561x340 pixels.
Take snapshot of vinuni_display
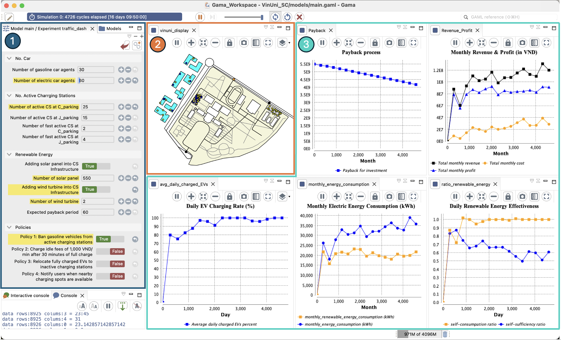244,43
